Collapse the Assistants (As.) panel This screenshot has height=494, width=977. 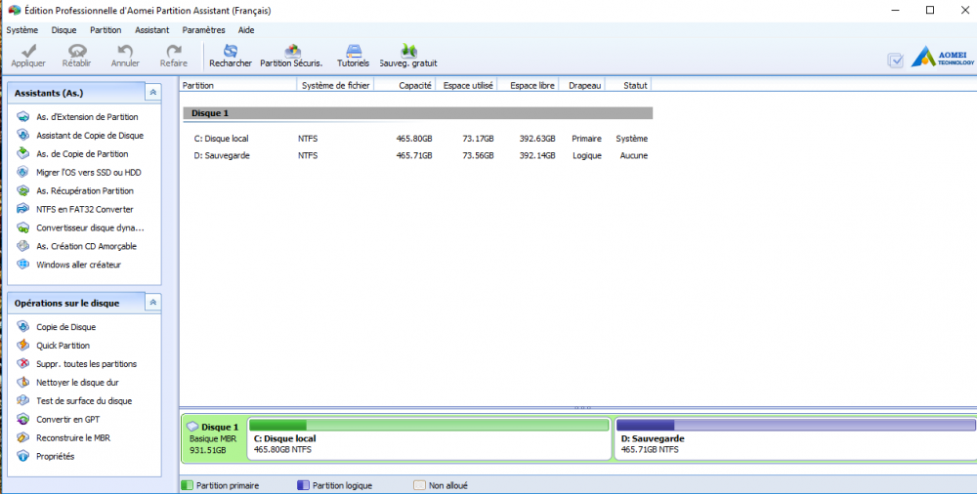tap(152, 93)
